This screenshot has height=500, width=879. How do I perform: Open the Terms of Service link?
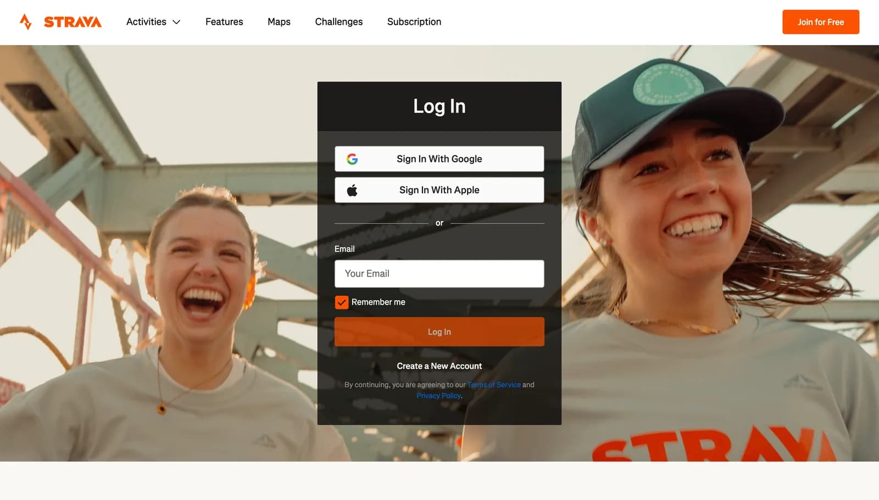(x=494, y=385)
